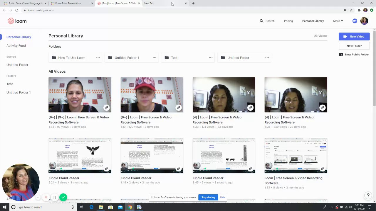Image resolution: width=376 pixels, height=211 pixels.
Task: Pause the Loom recording
Action: click(x=54, y=197)
